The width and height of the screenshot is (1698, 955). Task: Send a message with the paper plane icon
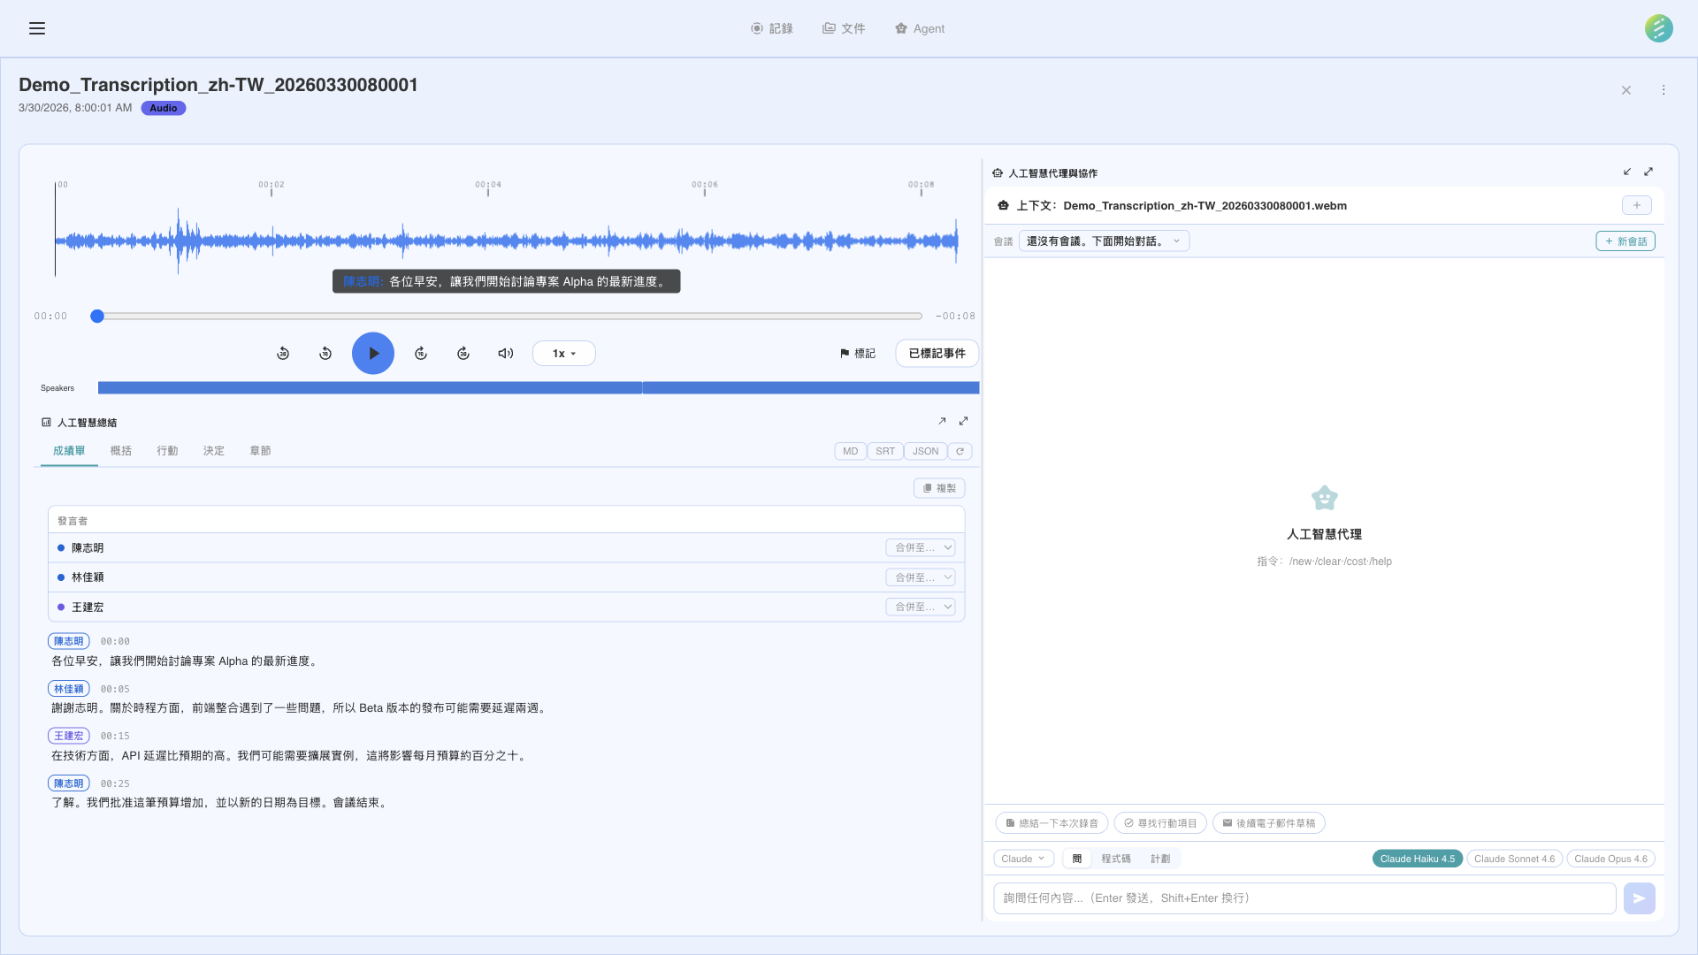click(x=1639, y=898)
